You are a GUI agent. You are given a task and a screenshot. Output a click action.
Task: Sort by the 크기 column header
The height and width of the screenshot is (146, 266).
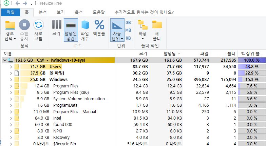[132, 54]
